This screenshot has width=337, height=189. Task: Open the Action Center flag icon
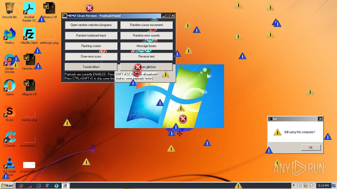(312, 186)
